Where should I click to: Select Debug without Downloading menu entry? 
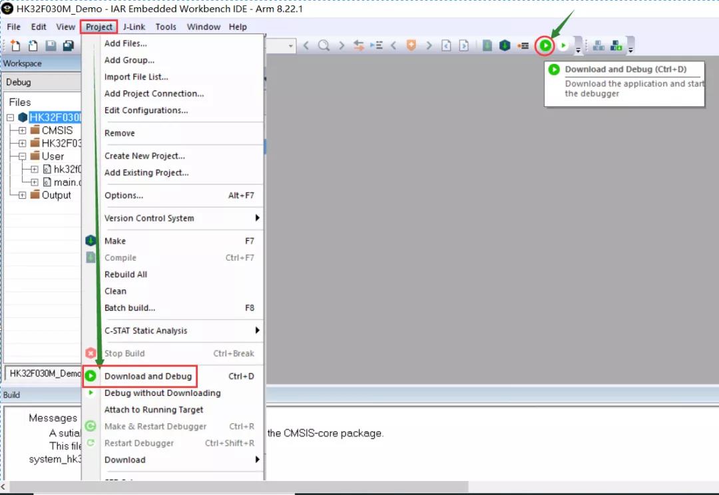point(173,393)
